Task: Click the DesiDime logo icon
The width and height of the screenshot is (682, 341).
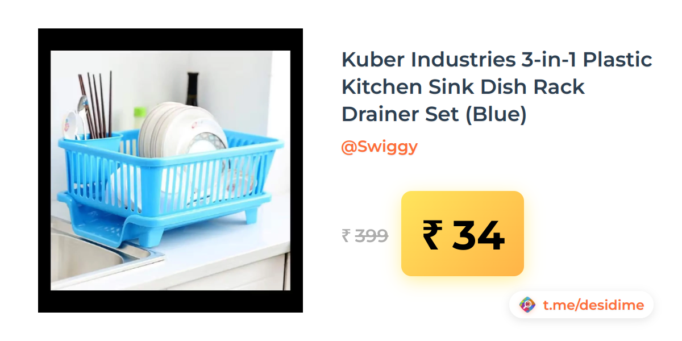Action: (x=527, y=305)
